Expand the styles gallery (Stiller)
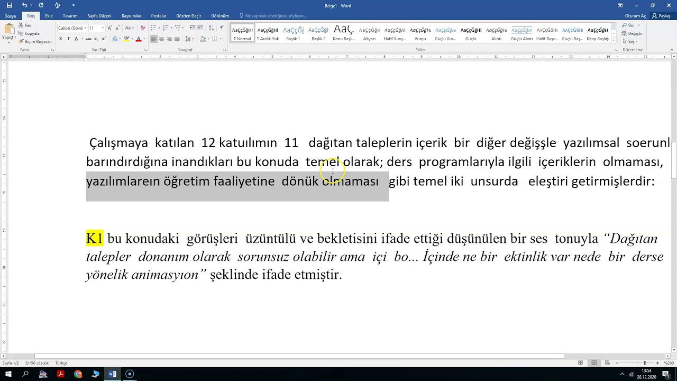The image size is (677, 381). [x=614, y=40]
